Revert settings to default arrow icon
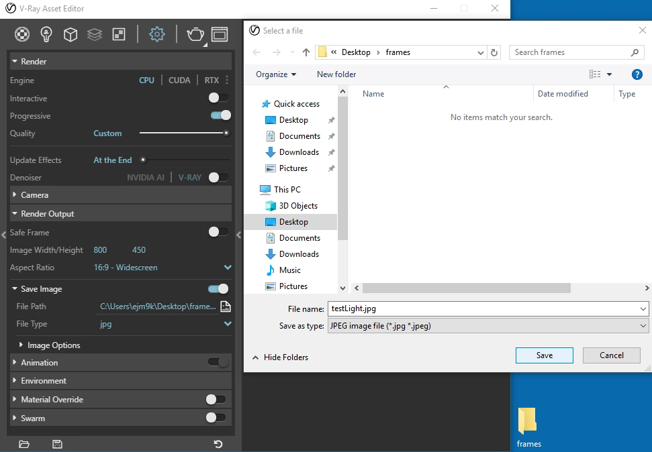This screenshot has height=452, width=652. pyautogui.click(x=218, y=444)
